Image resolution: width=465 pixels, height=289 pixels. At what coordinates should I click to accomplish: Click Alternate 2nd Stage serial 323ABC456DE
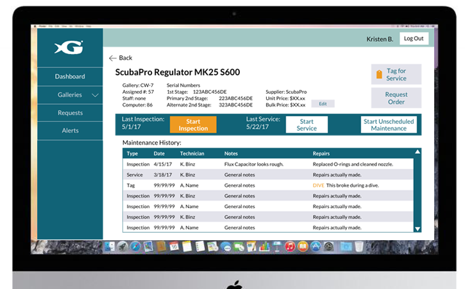(236, 105)
